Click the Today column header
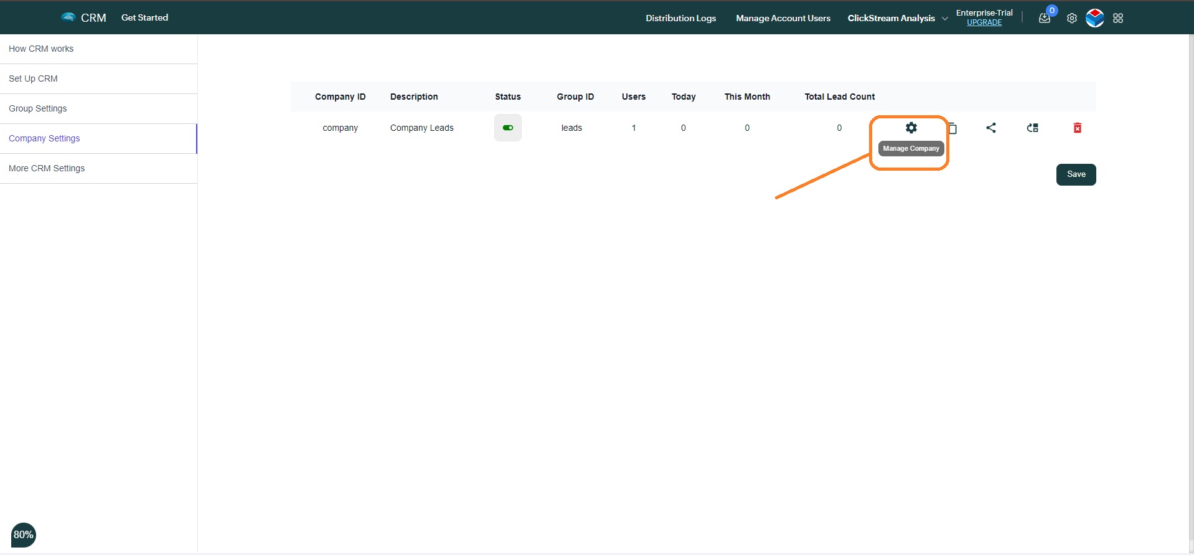The image size is (1194, 555). (x=684, y=97)
